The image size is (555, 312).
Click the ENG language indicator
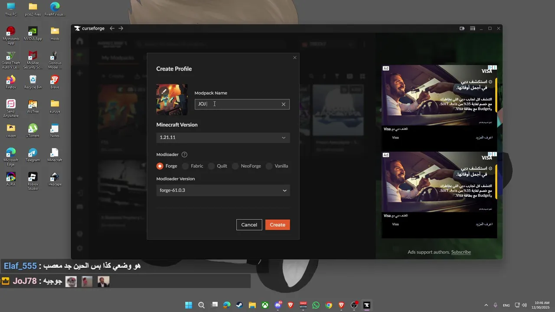click(506, 305)
